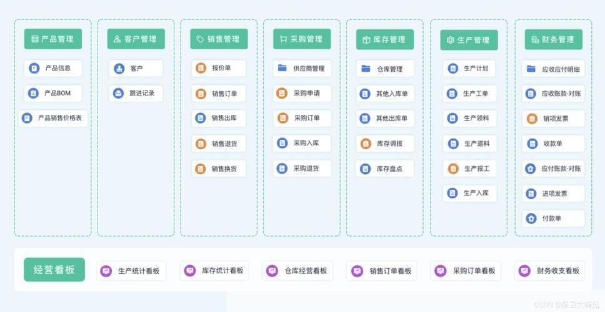Click the 生产统计看板 purple dashboard icon

click(106, 271)
